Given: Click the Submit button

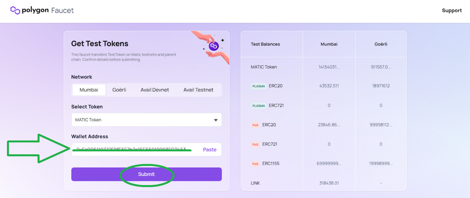Looking at the screenshot, I should pyautogui.click(x=146, y=174).
